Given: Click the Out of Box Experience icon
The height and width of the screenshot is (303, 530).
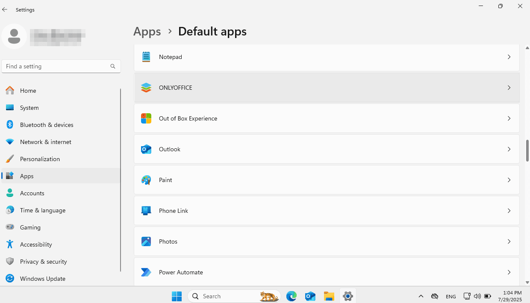Looking at the screenshot, I should [x=146, y=118].
